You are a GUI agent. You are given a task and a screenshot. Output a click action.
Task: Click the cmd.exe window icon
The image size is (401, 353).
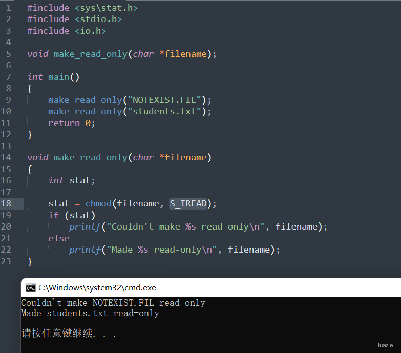[x=31, y=288]
